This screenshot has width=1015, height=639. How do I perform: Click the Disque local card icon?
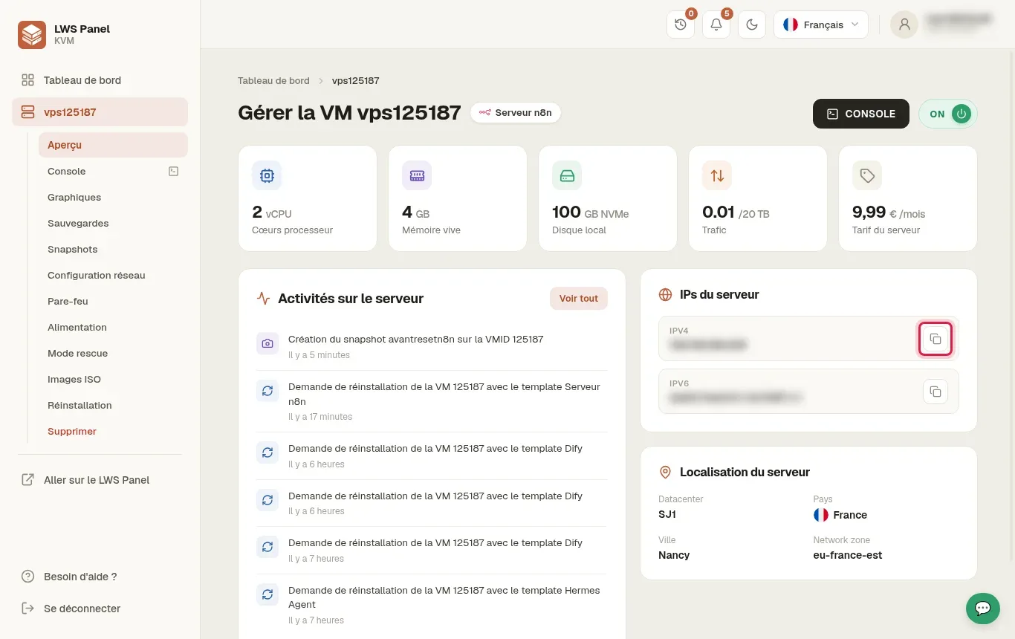click(567, 175)
